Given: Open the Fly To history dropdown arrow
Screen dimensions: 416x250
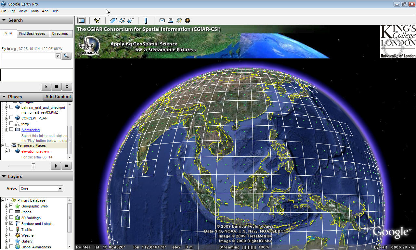Looking at the screenshot, I should coord(58,56).
